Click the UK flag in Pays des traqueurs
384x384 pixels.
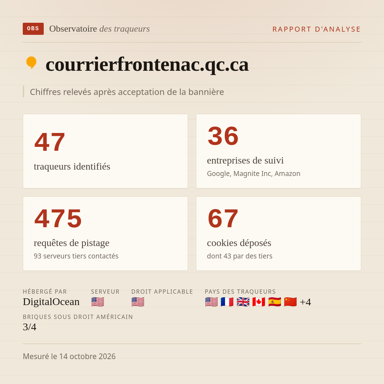pyautogui.click(x=243, y=302)
